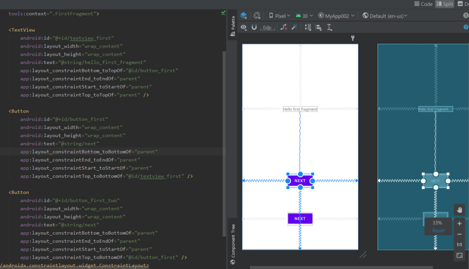469x269 pixels.
Task: Click the 33% zoom value label
Action: [x=437, y=223]
